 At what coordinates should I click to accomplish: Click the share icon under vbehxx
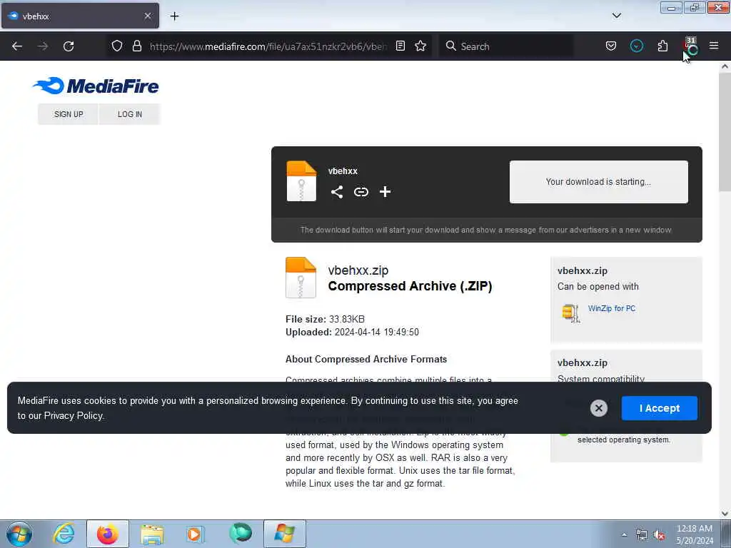pos(337,191)
